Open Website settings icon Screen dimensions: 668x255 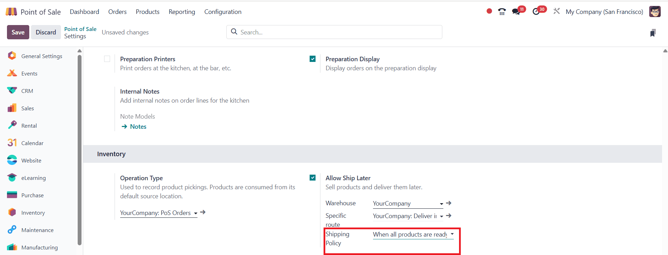[x=12, y=160]
